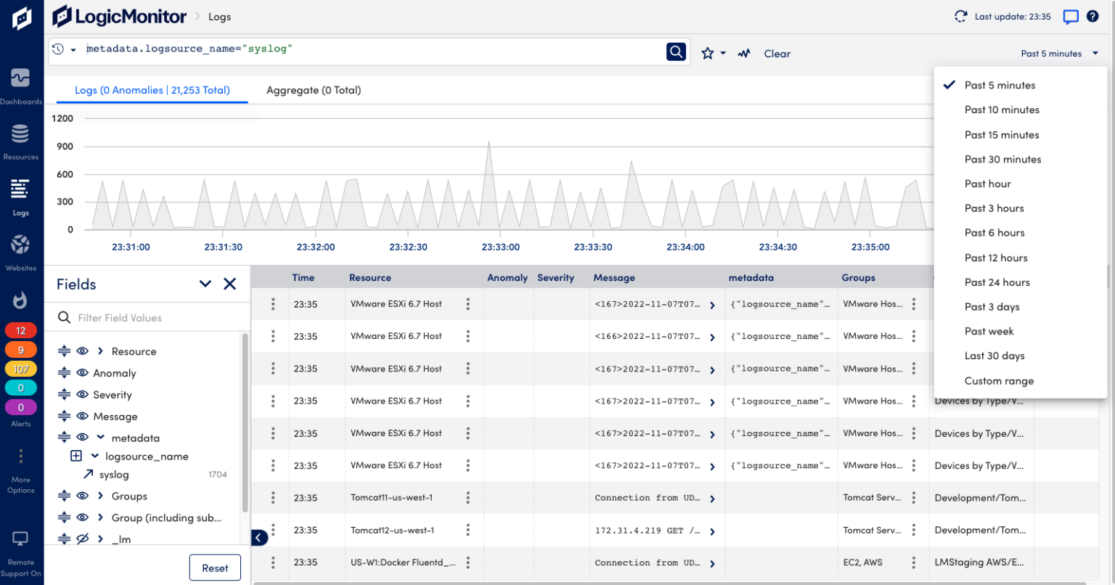Click the Filter Field Values input

pyautogui.click(x=145, y=317)
